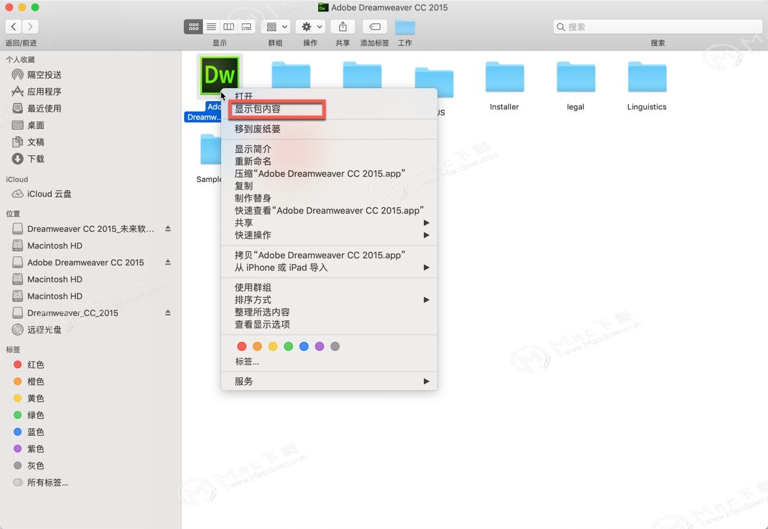Eject the Dreamweaver CC 2015_未来软 volume

coord(168,229)
